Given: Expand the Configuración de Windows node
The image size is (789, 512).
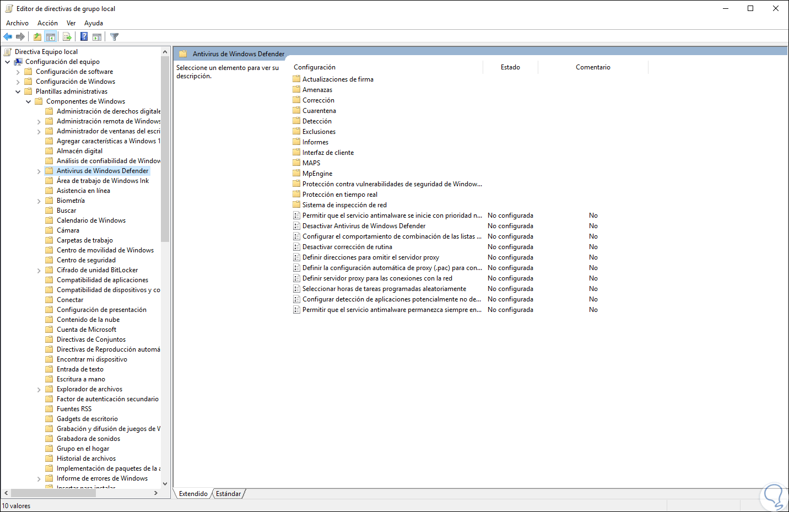Looking at the screenshot, I should click(x=18, y=82).
